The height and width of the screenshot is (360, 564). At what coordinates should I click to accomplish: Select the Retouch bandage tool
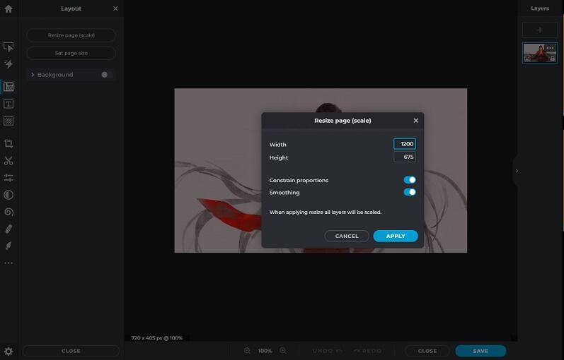(8, 229)
